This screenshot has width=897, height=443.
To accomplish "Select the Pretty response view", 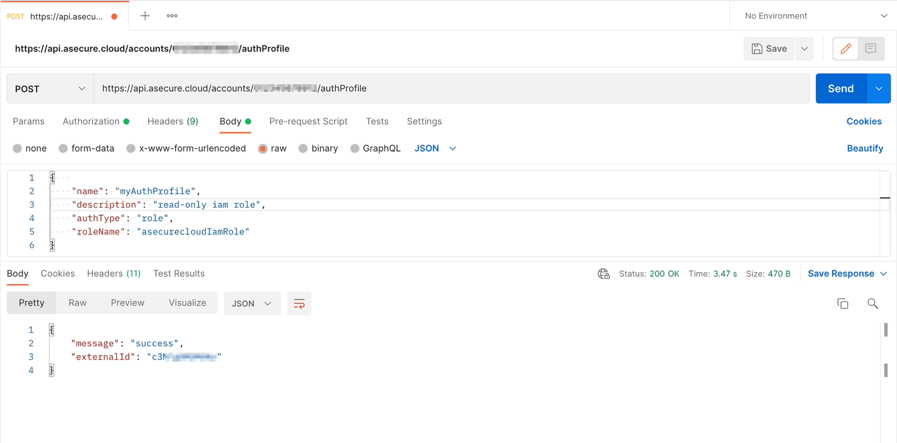I will (x=32, y=303).
